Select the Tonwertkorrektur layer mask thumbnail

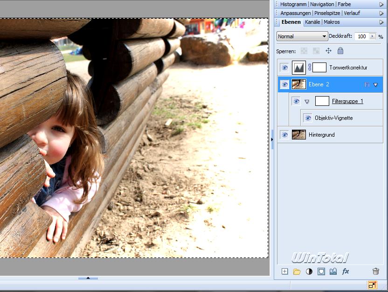pos(319,68)
